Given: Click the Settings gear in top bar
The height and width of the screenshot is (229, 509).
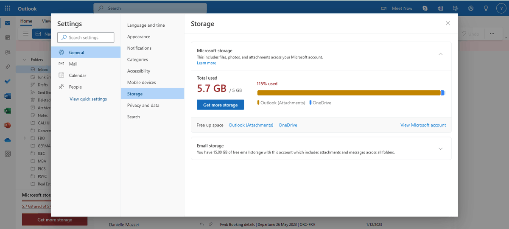Looking at the screenshot, I should pos(471,8).
